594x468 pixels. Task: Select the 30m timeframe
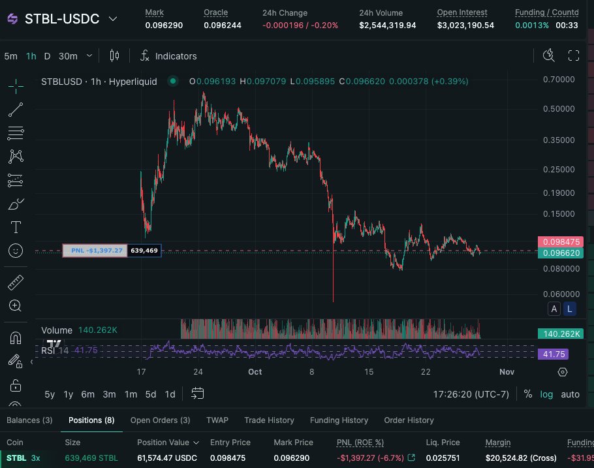click(68, 56)
